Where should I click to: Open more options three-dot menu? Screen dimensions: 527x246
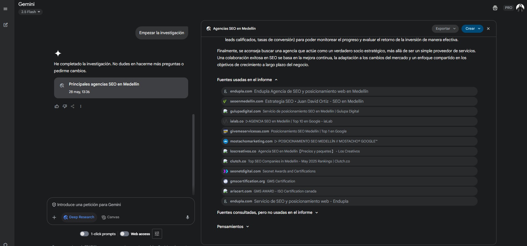coord(81,106)
